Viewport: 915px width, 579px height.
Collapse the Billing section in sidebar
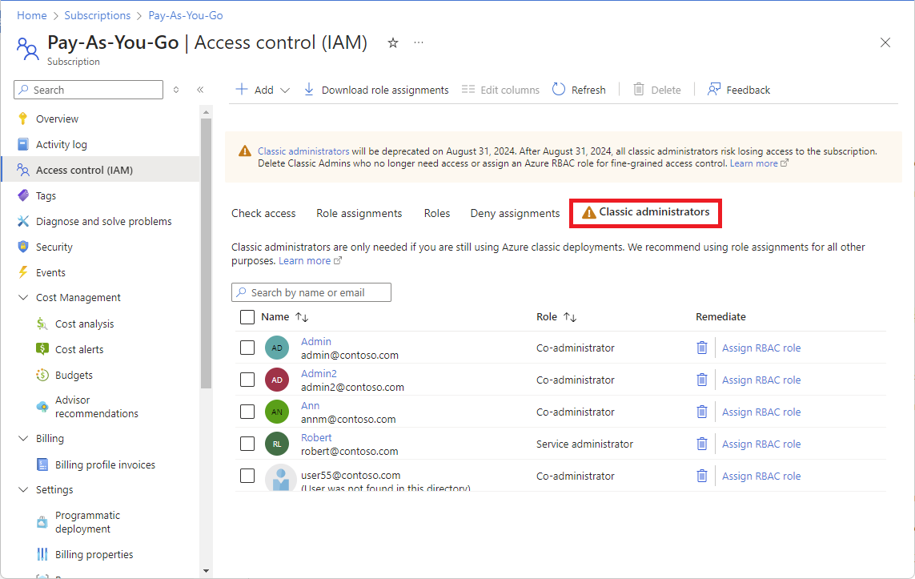23,438
